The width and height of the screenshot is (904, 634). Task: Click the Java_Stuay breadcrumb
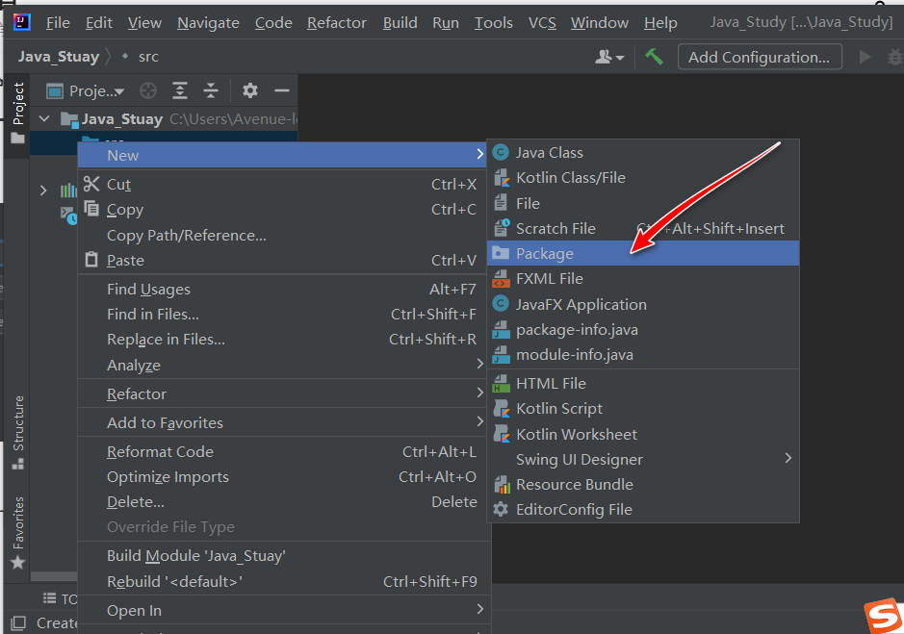pyautogui.click(x=58, y=57)
